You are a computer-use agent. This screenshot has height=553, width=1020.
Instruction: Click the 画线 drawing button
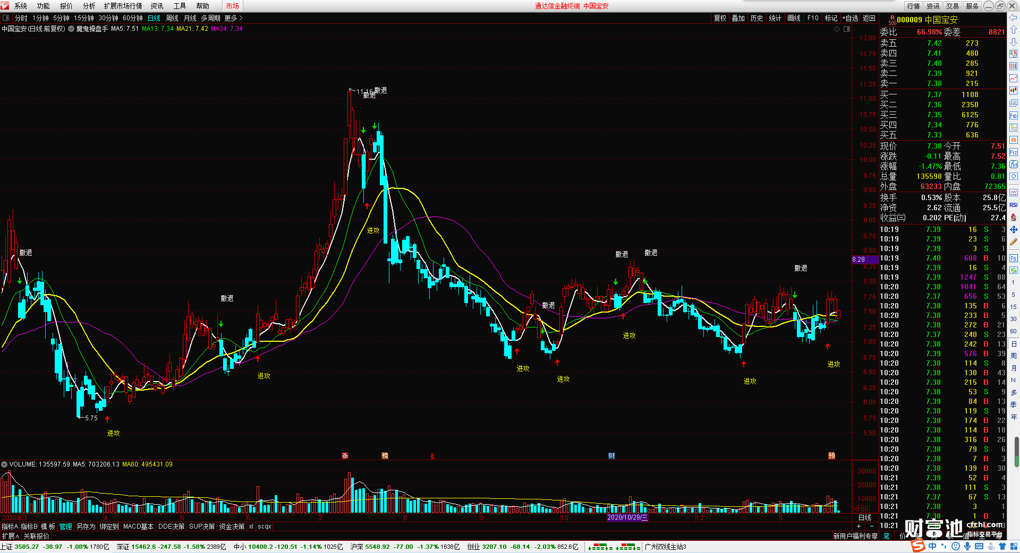[794, 18]
